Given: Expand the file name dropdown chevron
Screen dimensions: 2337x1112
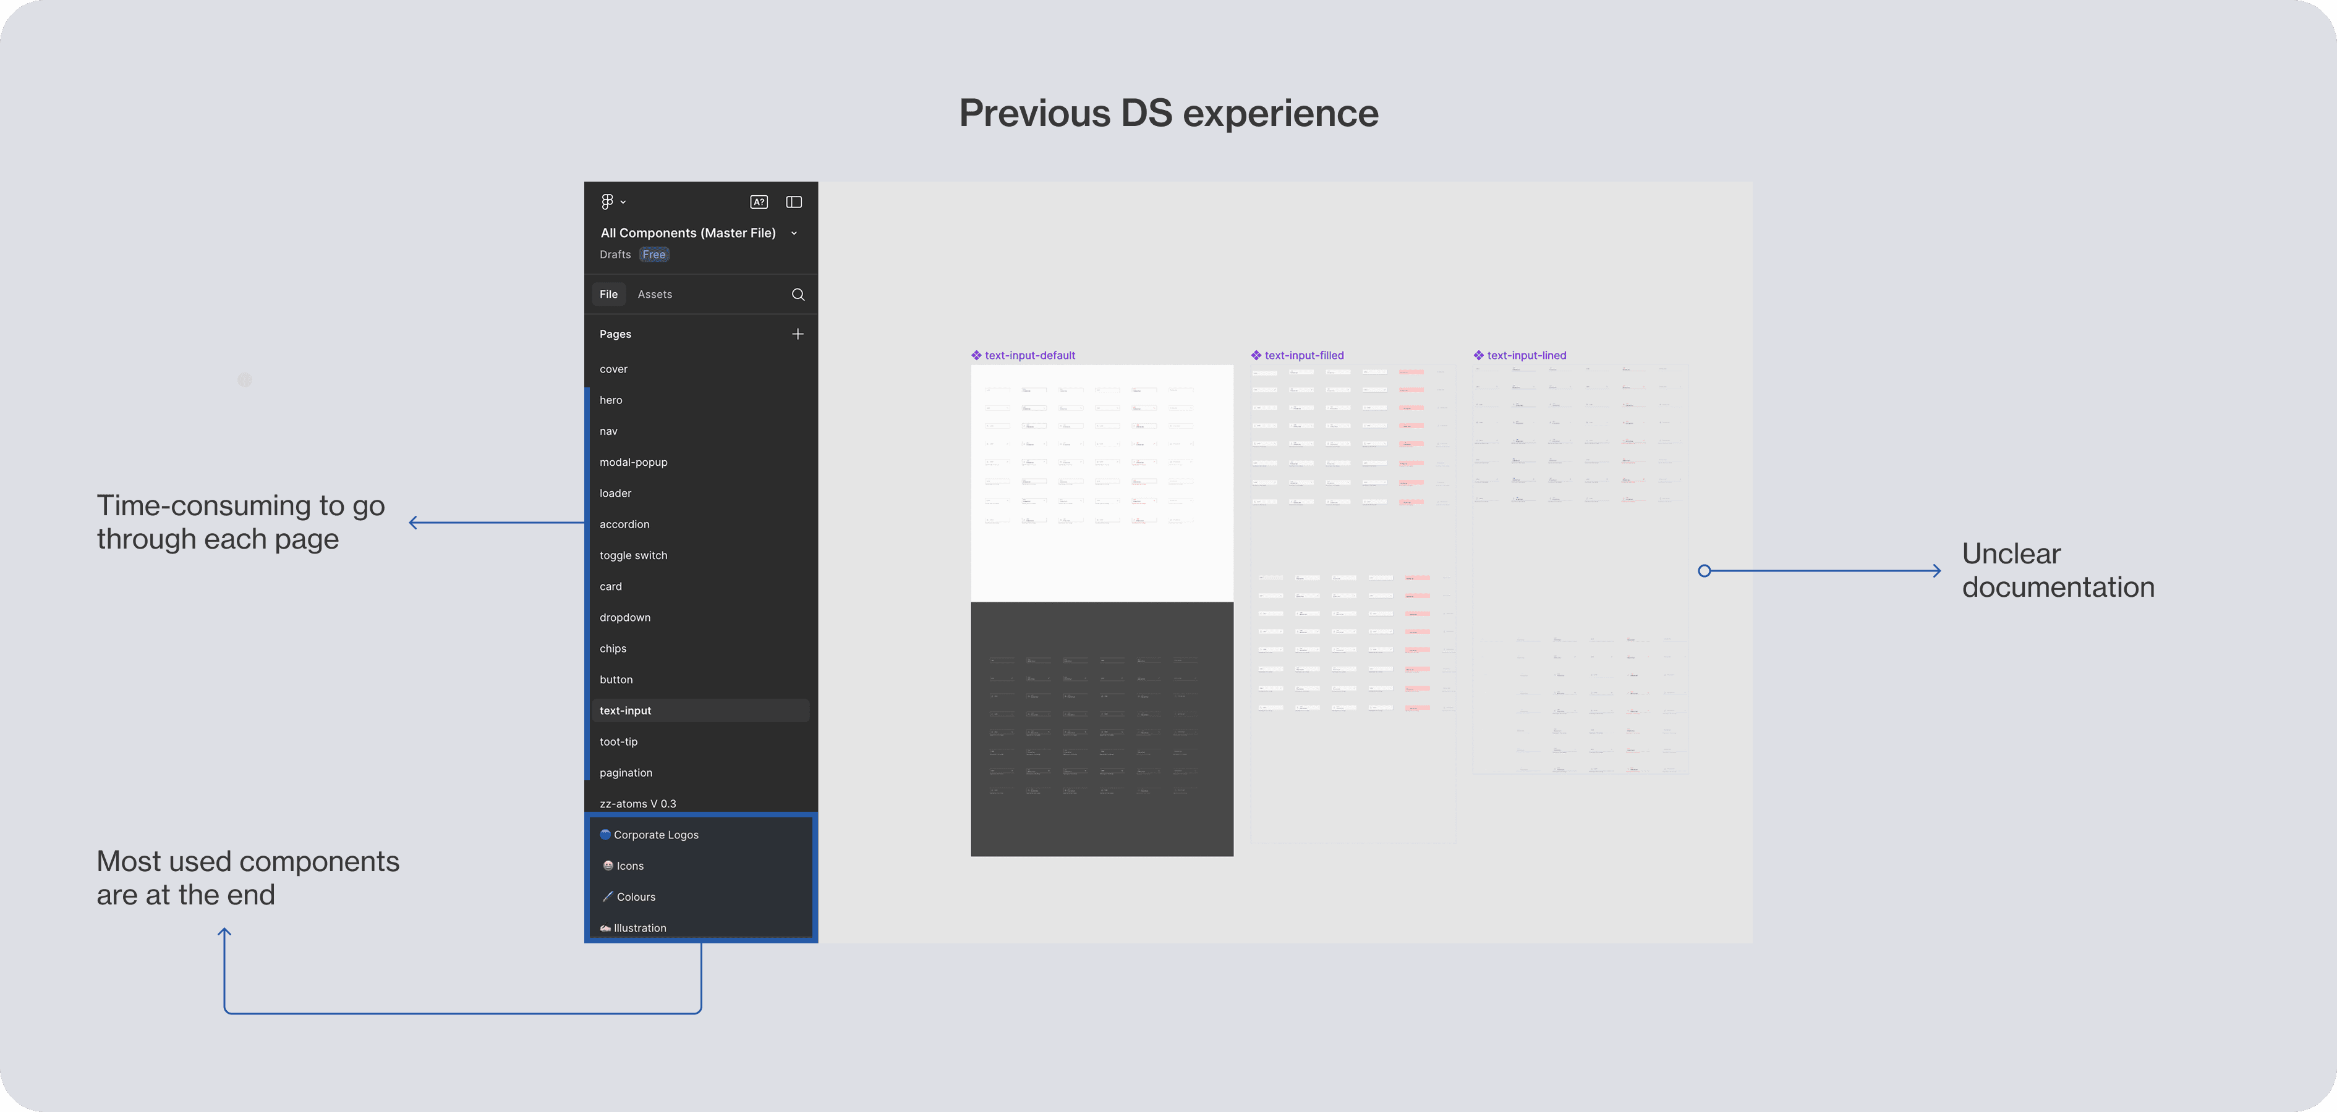Looking at the screenshot, I should pos(794,233).
